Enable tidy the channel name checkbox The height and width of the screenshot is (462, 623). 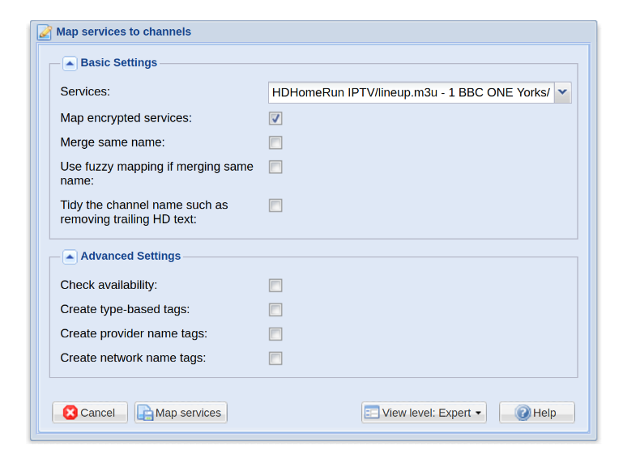click(276, 206)
